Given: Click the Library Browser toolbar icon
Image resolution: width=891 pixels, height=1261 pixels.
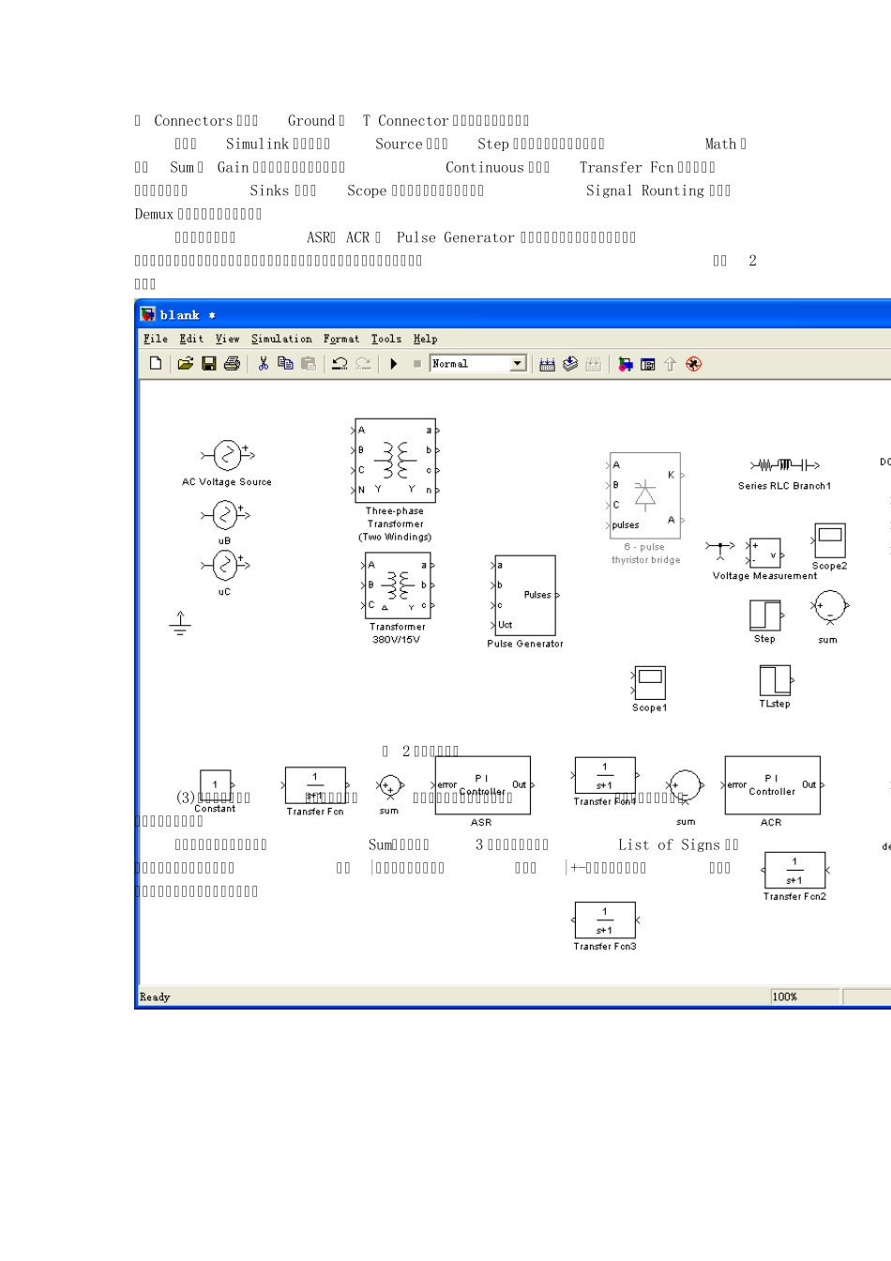Looking at the screenshot, I should (x=625, y=364).
